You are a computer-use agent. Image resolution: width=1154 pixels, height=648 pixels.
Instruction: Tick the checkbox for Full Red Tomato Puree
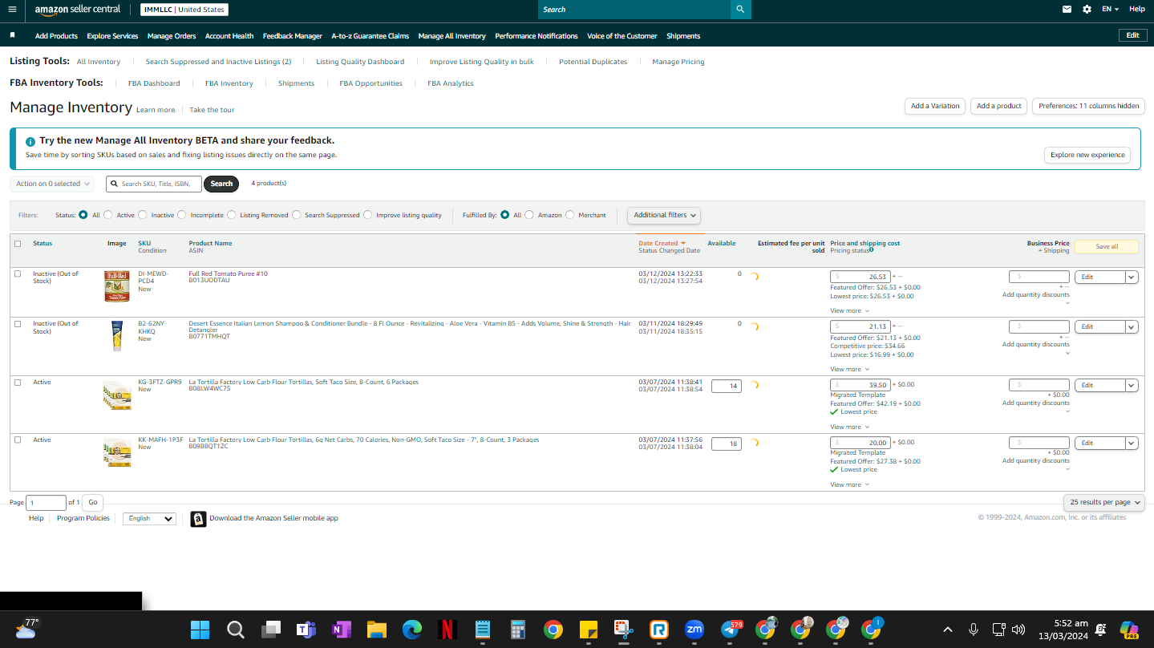click(x=18, y=274)
